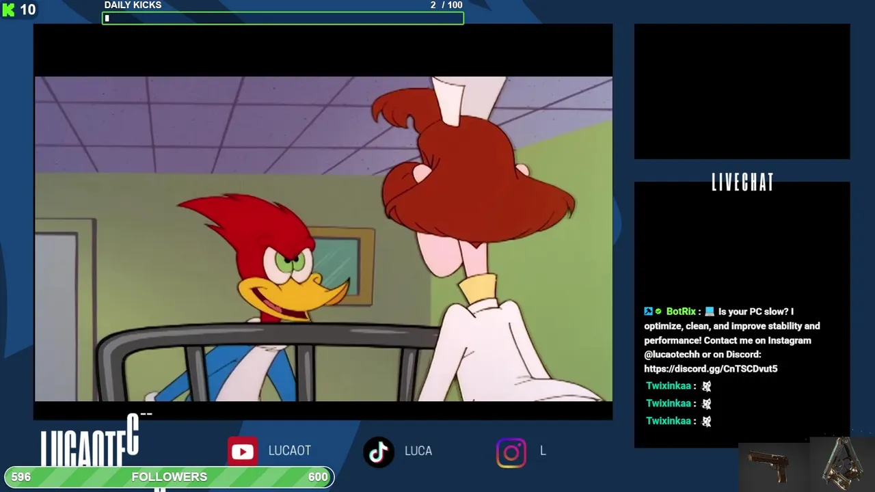Click the emote in Twixinkaa's first message
Viewport: 875px width, 492px height.
coord(706,386)
